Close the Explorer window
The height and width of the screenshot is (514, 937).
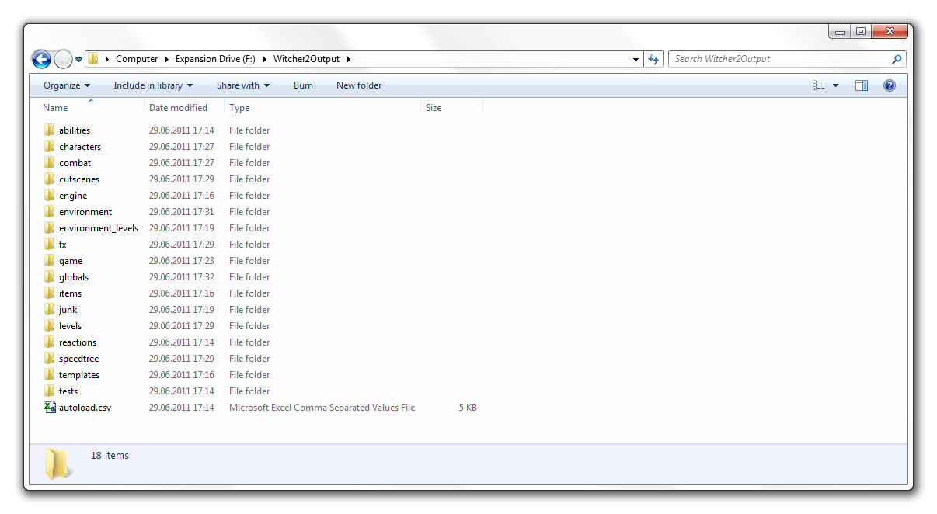[890, 32]
